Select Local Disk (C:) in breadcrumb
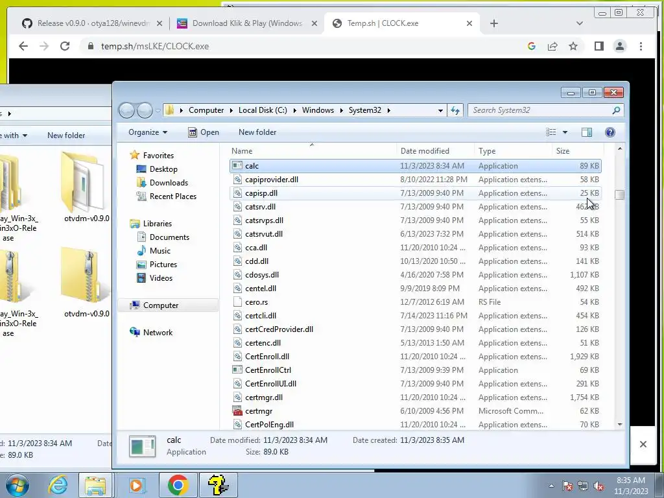 (263, 110)
